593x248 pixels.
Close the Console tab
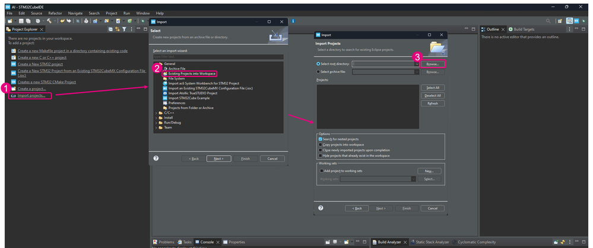coord(218,242)
